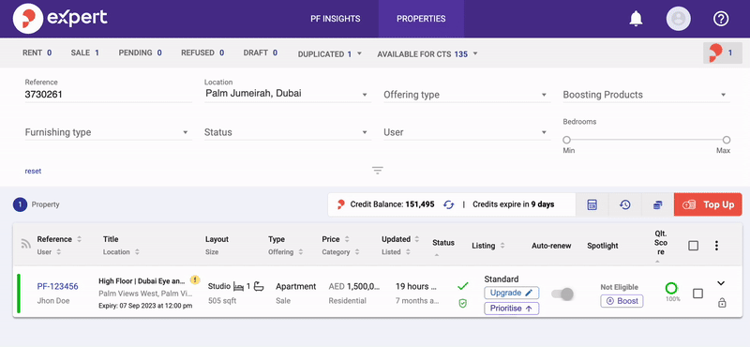Click the Reference input field

click(108, 95)
